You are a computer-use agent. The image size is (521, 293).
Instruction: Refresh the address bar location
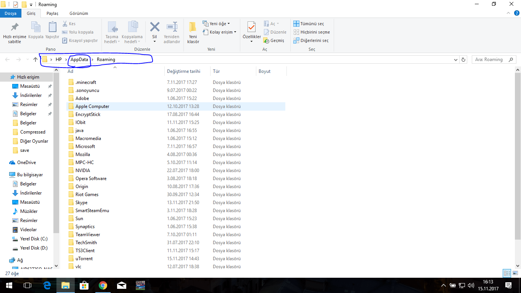tap(463, 60)
